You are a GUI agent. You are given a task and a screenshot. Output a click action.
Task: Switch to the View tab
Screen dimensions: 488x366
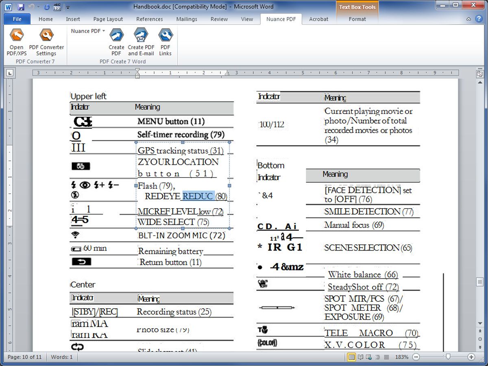247,19
